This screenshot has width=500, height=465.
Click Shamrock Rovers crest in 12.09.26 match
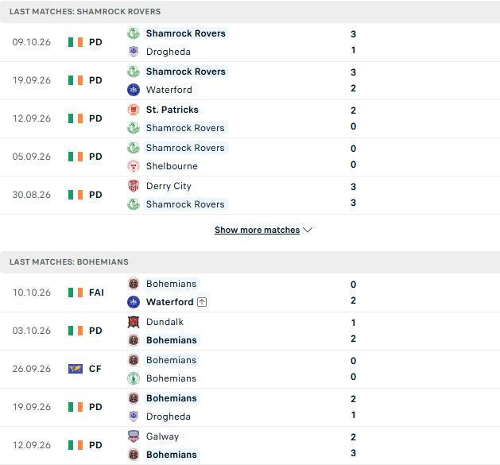tap(134, 128)
